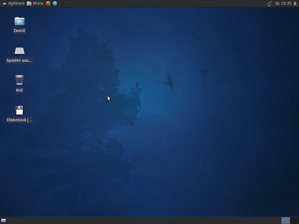Click the logout session icon in panel
The image size is (299, 224).
point(295,4)
